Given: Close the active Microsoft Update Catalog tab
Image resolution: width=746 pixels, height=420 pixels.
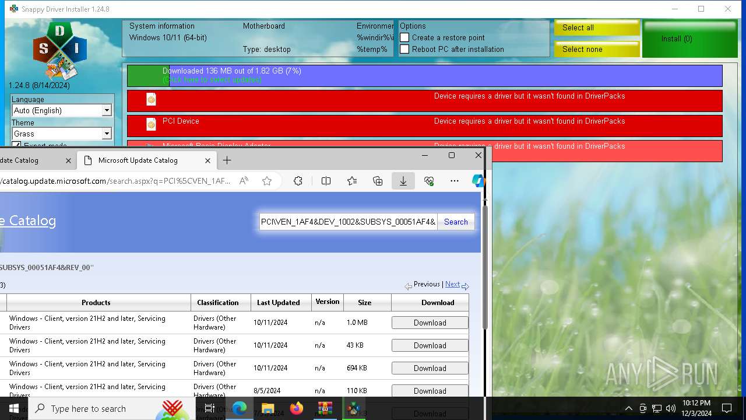Looking at the screenshot, I should pyautogui.click(x=207, y=160).
